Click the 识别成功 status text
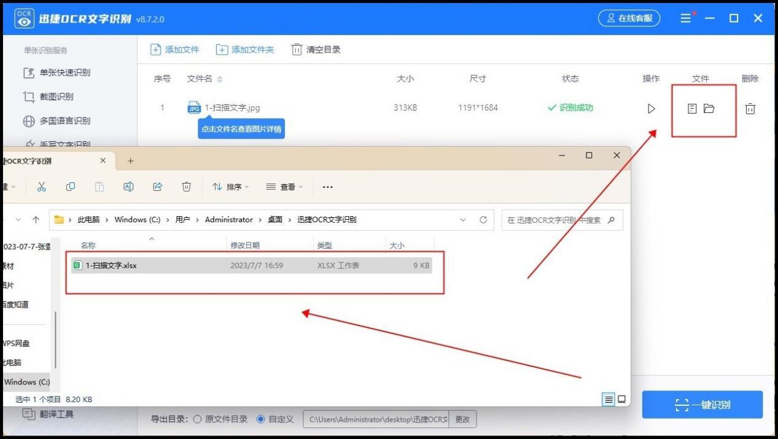 [x=570, y=107]
